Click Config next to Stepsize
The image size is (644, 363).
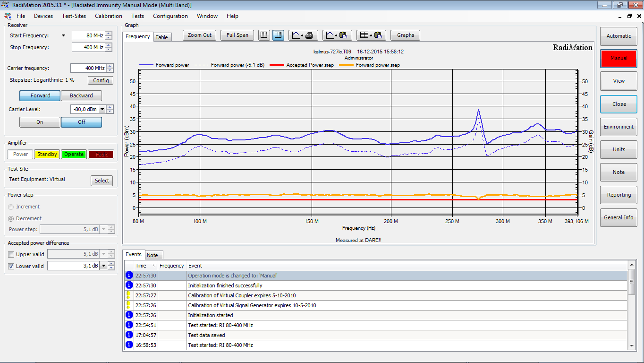point(101,80)
